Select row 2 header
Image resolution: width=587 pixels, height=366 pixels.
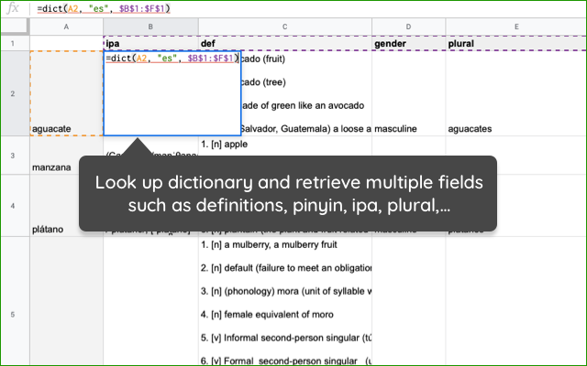13,93
